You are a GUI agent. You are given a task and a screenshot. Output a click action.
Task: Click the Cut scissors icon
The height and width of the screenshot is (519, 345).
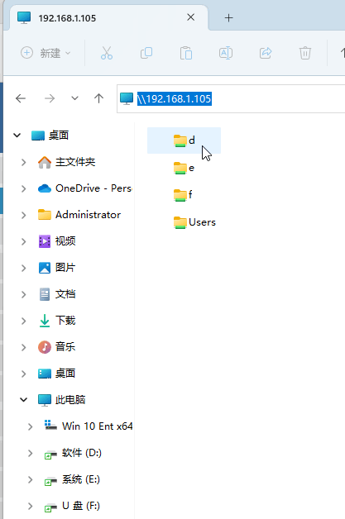pos(107,53)
